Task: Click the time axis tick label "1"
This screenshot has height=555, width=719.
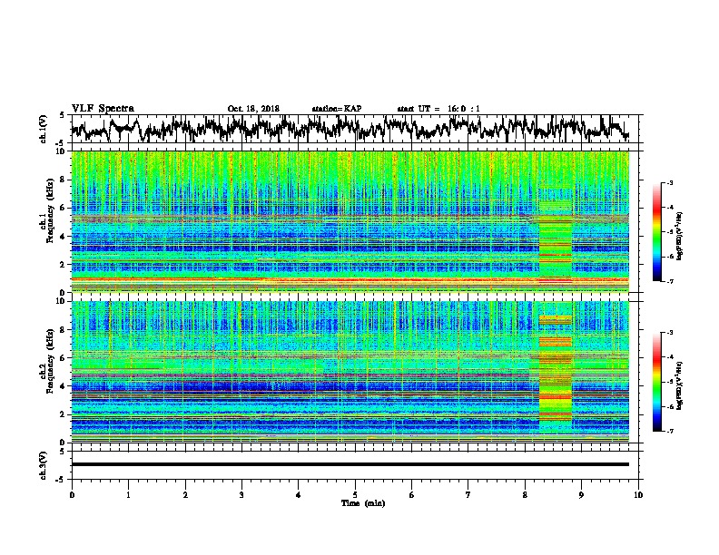Action: point(128,495)
